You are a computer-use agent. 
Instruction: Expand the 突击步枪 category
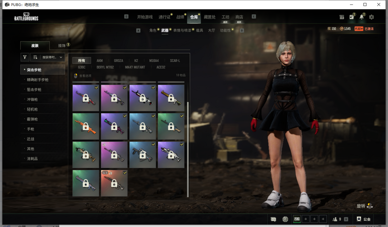pyautogui.click(x=43, y=70)
